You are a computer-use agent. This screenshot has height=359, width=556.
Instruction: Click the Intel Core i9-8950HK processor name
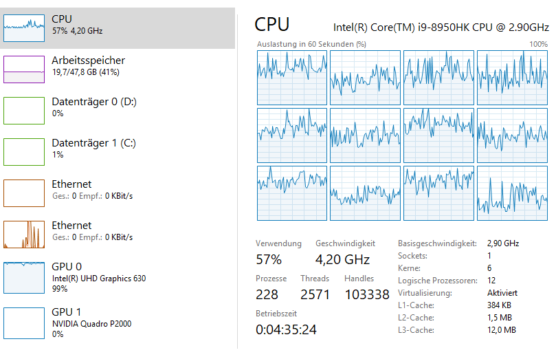coord(441,28)
